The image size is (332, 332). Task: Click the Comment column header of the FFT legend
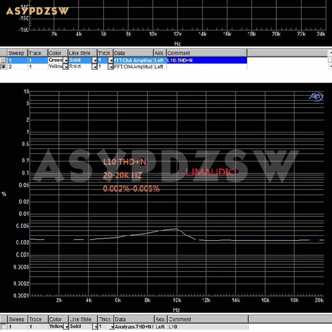coord(207,53)
